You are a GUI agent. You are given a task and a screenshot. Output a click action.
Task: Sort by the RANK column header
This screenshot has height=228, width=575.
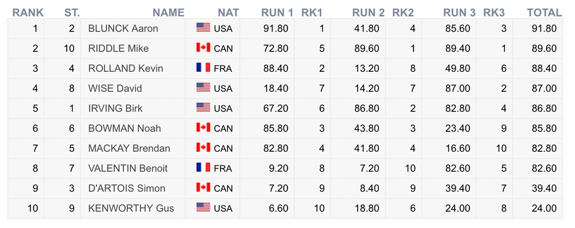[x=28, y=13]
